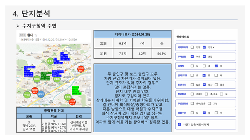Click the 이현중 94% / 3.6% line

pos(54,124)
